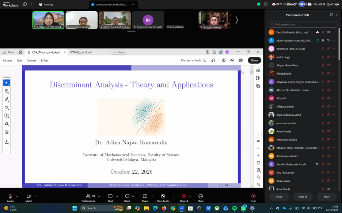Switch to SIT3015_Lec10.pdf tab
The image size is (342, 213).
pyautogui.click(x=81, y=52)
